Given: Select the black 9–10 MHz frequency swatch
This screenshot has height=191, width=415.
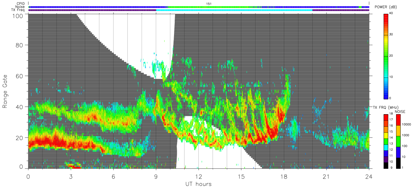Looking at the screenshot, I should point(386,165).
